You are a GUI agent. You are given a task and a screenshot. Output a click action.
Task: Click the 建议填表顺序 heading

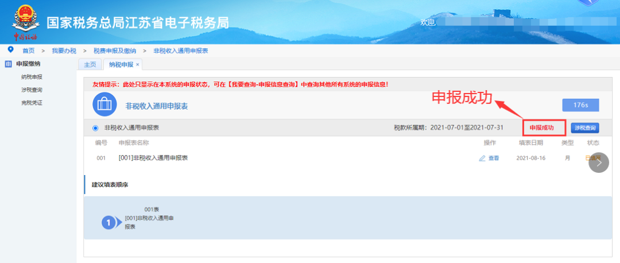click(x=110, y=185)
